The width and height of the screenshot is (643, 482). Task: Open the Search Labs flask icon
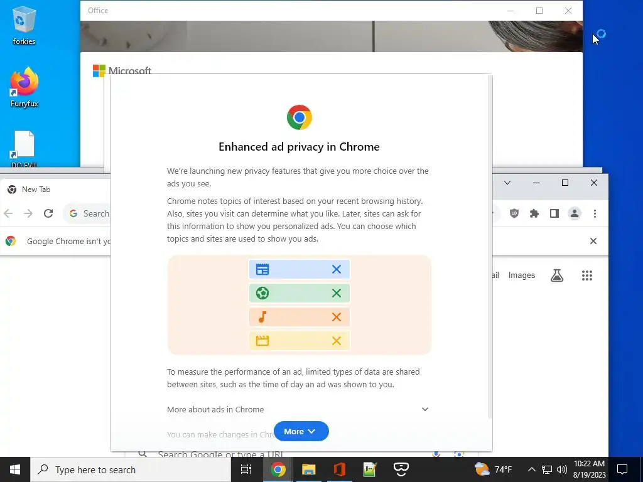point(557,276)
